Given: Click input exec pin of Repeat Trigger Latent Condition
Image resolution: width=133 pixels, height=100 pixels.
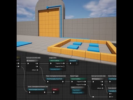Looking at the screenshot, I should click(x=72, y=82).
